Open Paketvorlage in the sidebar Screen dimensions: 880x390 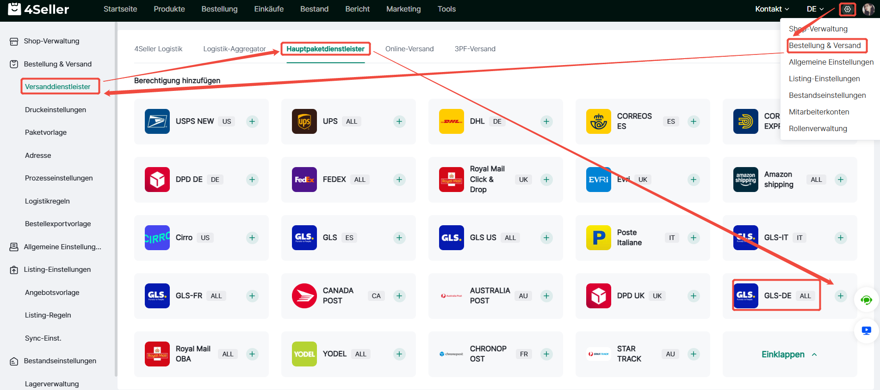click(46, 132)
